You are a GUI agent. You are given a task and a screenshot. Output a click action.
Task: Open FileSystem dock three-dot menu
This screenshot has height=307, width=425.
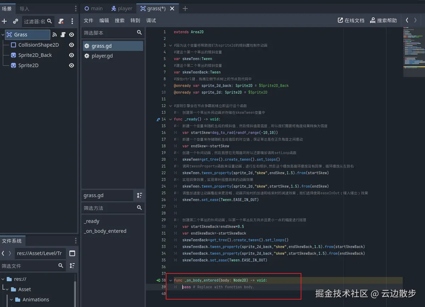(x=75, y=241)
